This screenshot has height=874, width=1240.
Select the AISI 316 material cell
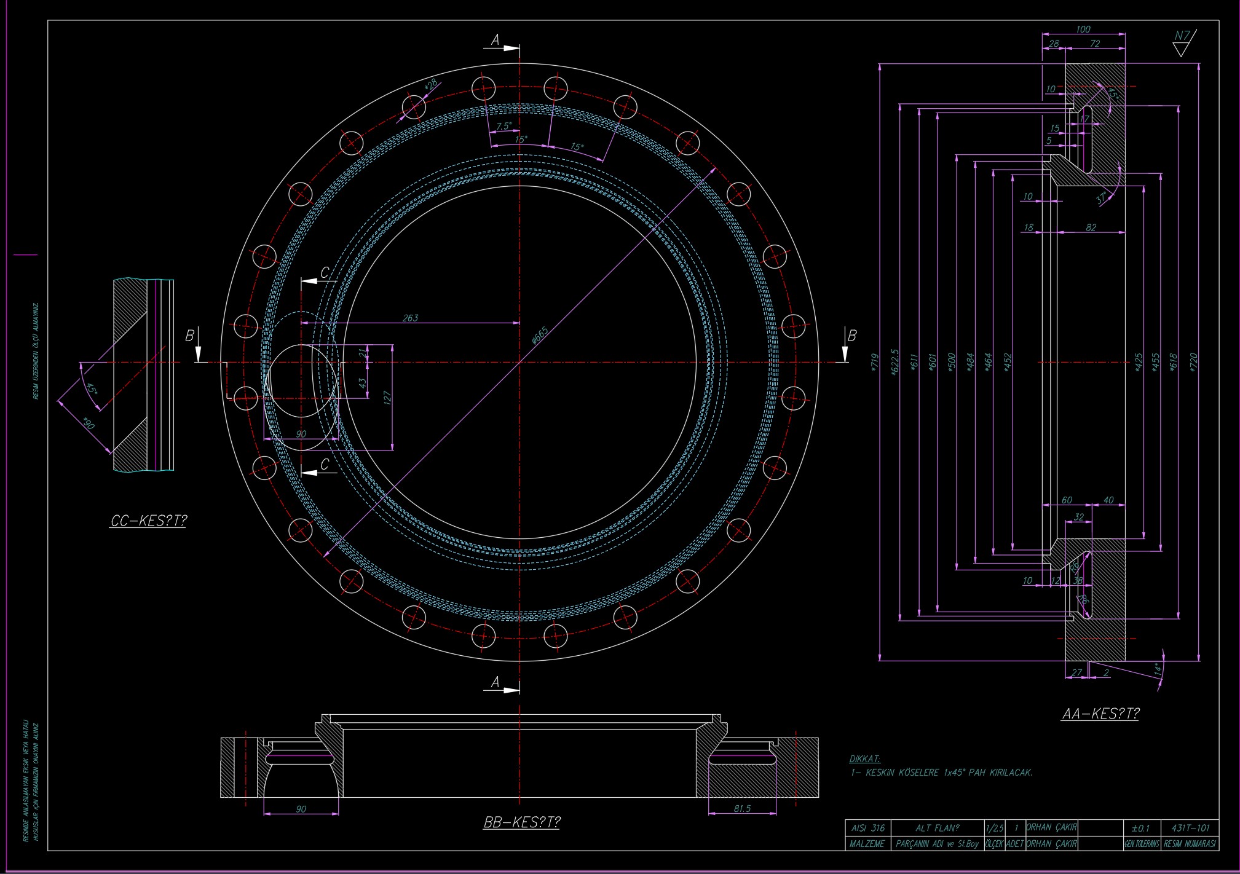pos(867,828)
